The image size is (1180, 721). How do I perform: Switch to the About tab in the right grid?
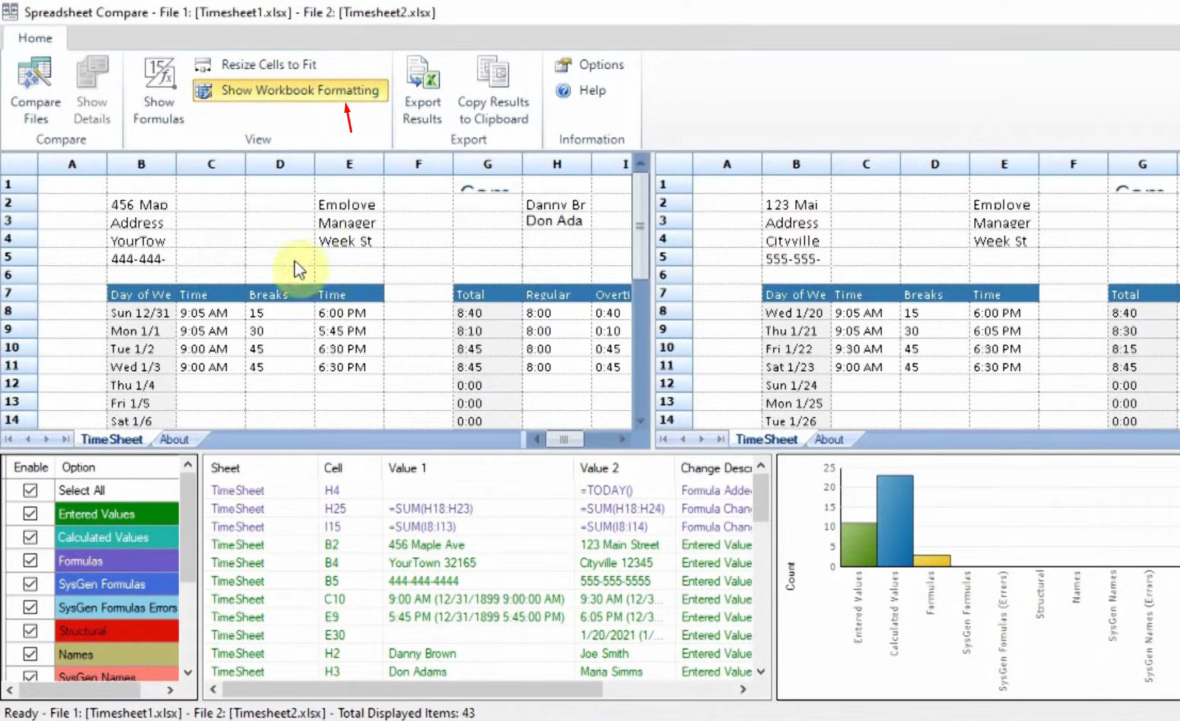829,439
